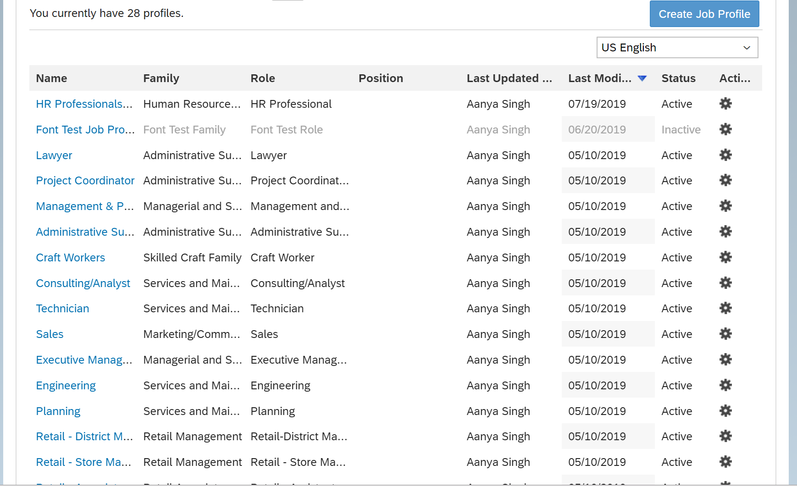Sort by the Last Modi... column header

(599, 78)
